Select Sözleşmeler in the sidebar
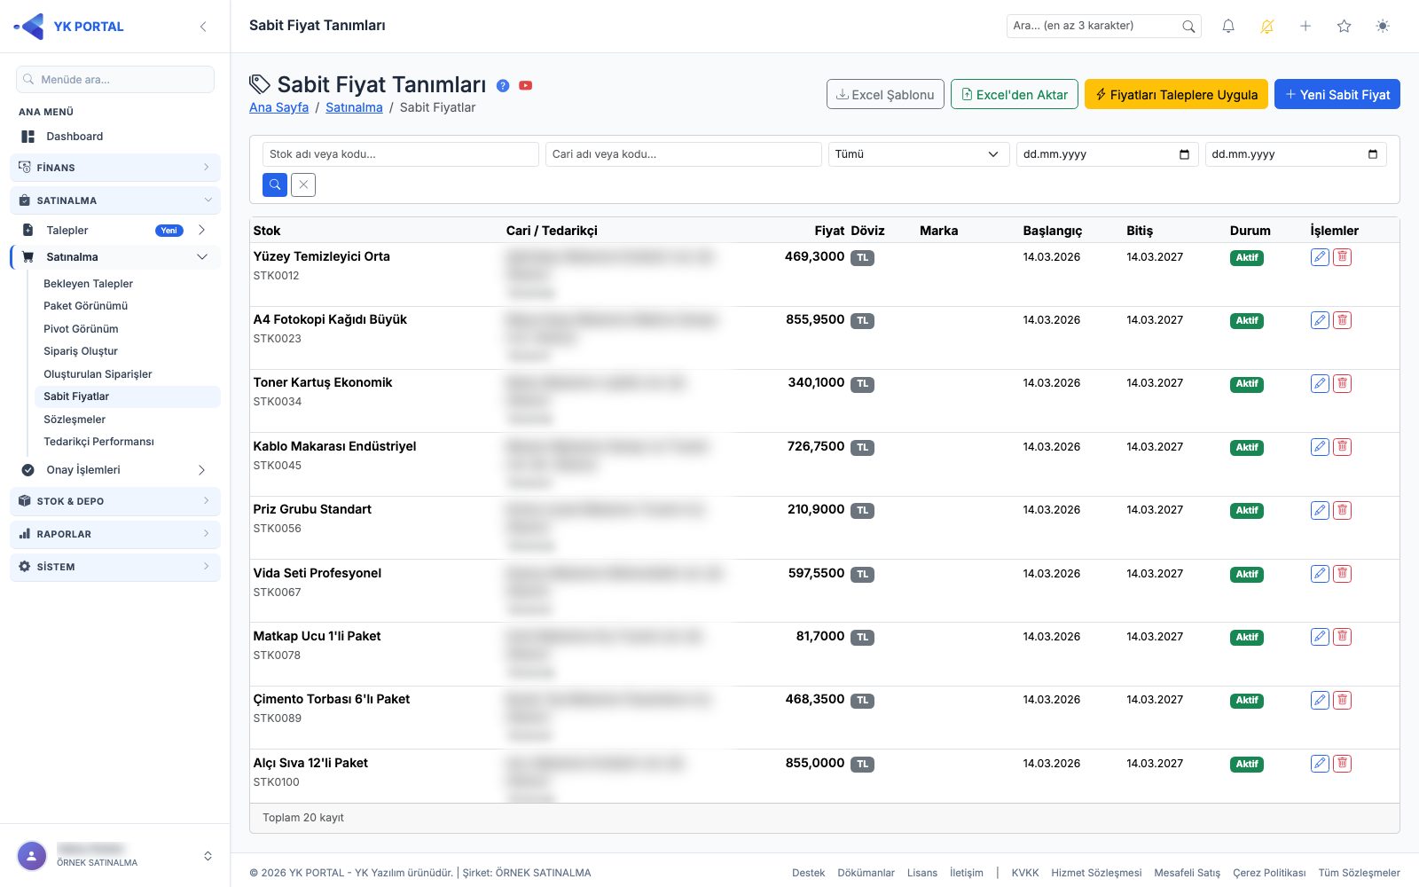The height and width of the screenshot is (887, 1419). coord(74,420)
